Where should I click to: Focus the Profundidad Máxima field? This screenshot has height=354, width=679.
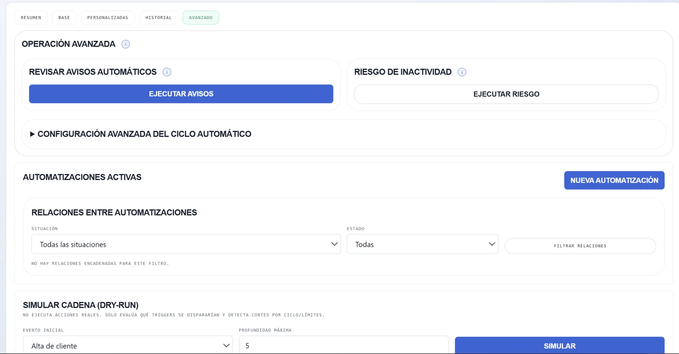(344, 345)
